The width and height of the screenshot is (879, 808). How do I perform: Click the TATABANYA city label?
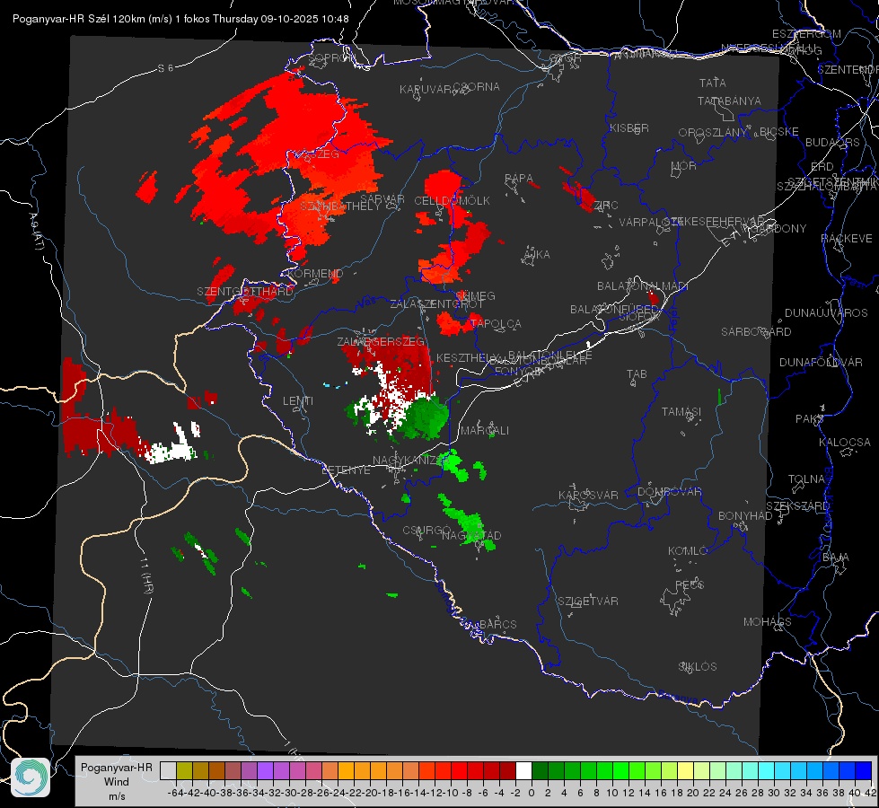(729, 101)
